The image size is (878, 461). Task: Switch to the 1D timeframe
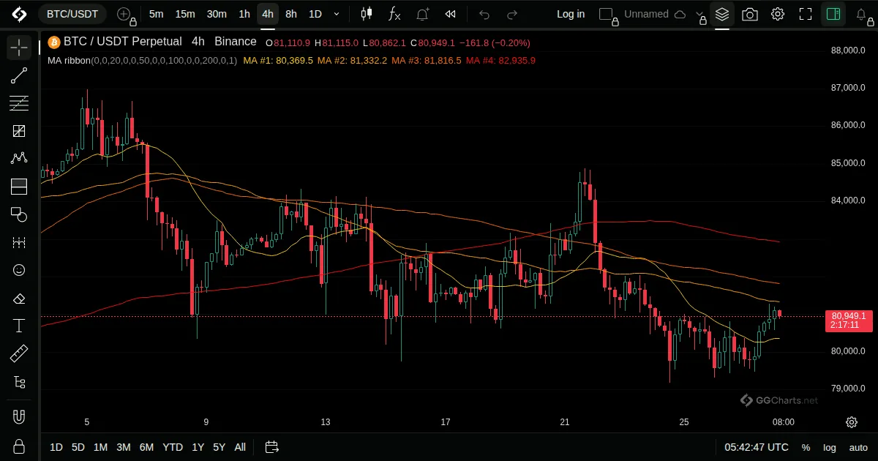tap(315, 14)
